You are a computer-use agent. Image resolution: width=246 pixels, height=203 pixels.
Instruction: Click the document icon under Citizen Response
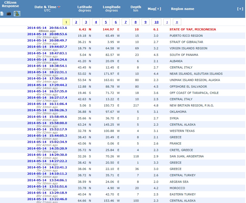(x=2, y=14)
